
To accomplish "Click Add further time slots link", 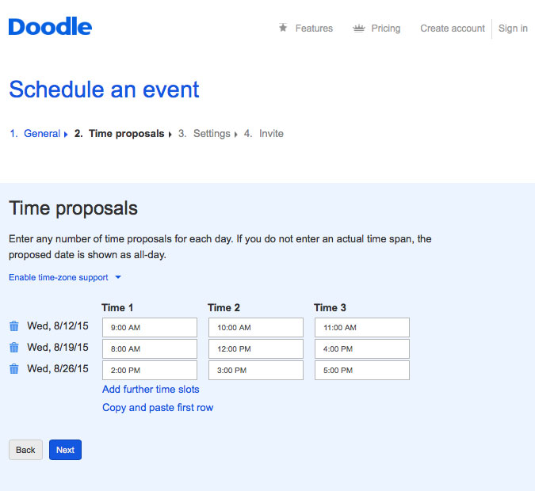I will tap(151, 390).
